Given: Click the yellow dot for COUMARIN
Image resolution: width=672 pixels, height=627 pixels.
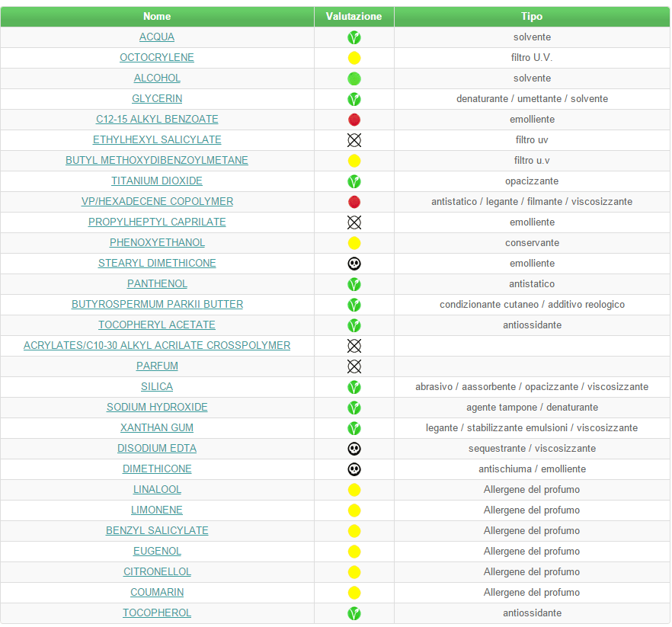Looking at the screenshot, I should click(354, 593).
